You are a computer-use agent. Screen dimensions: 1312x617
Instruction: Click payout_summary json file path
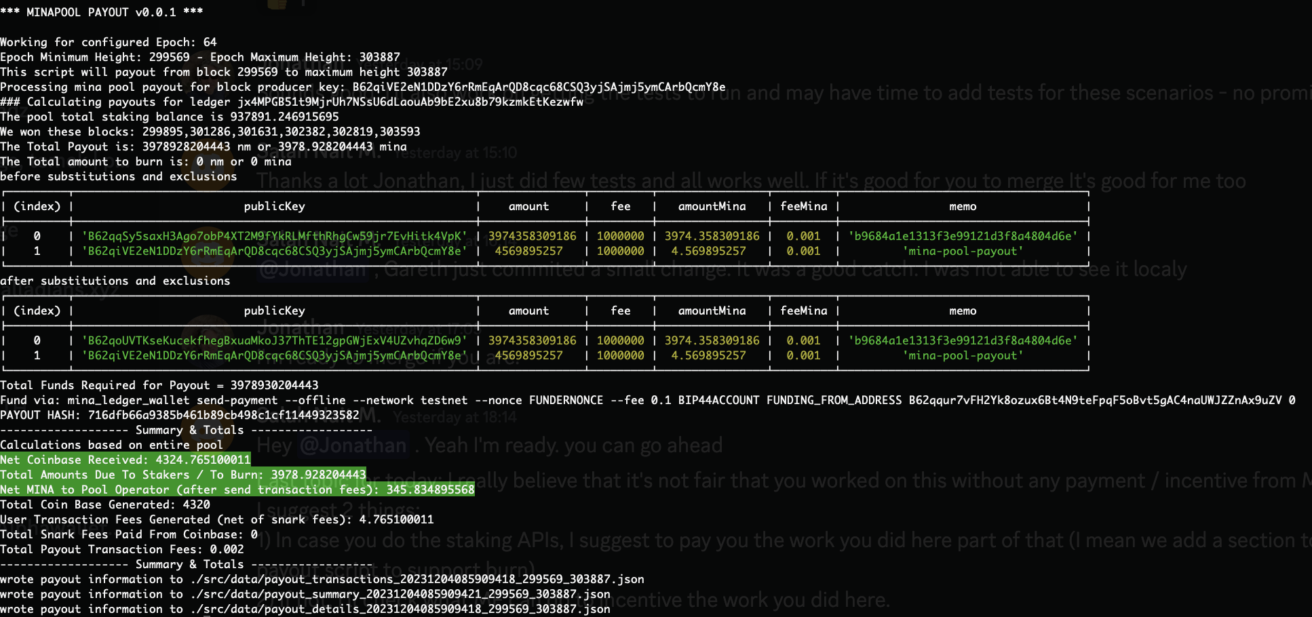pyautogui.click(x=400, y=594)
